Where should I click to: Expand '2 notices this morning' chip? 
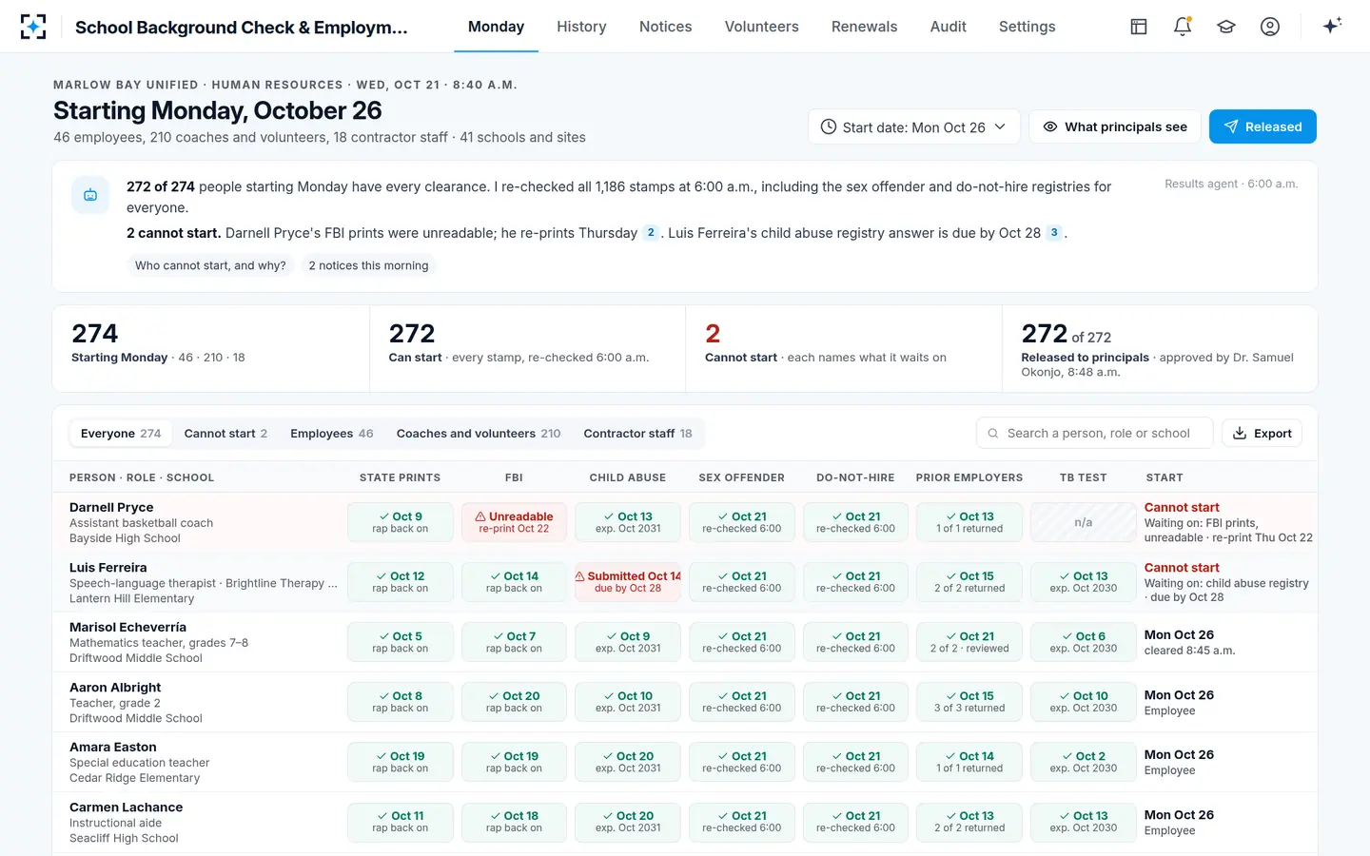[368, 265]
